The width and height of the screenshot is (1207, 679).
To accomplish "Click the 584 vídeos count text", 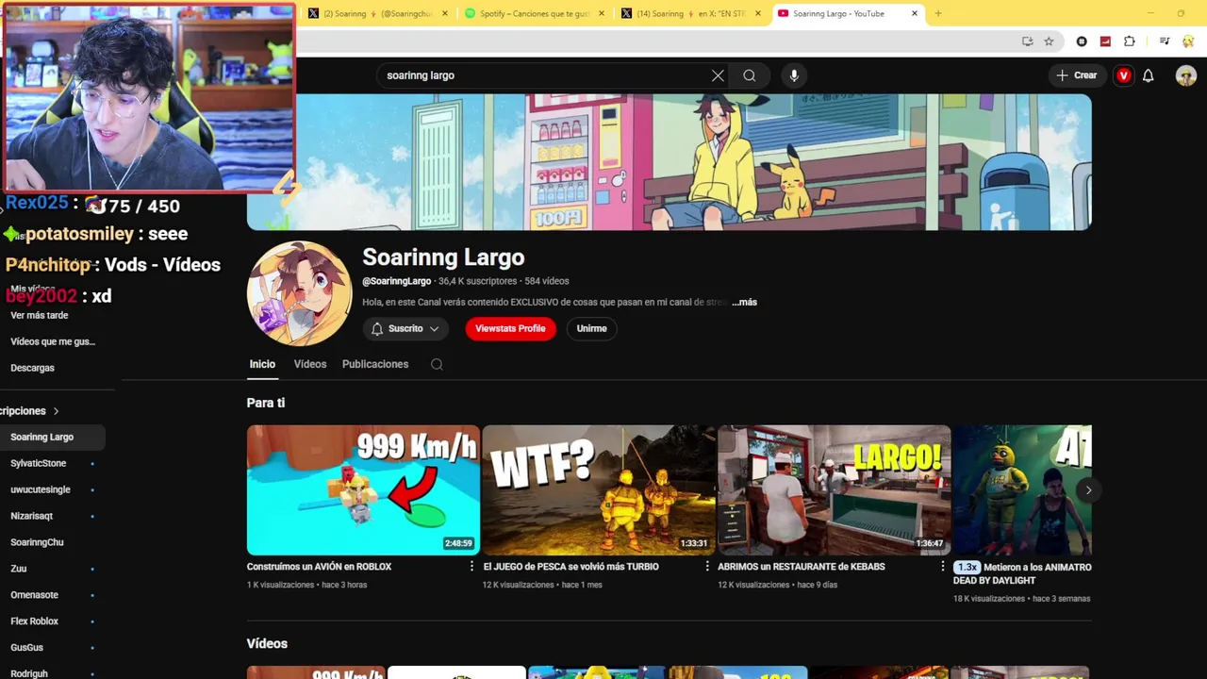I will [x=547, y=281].
